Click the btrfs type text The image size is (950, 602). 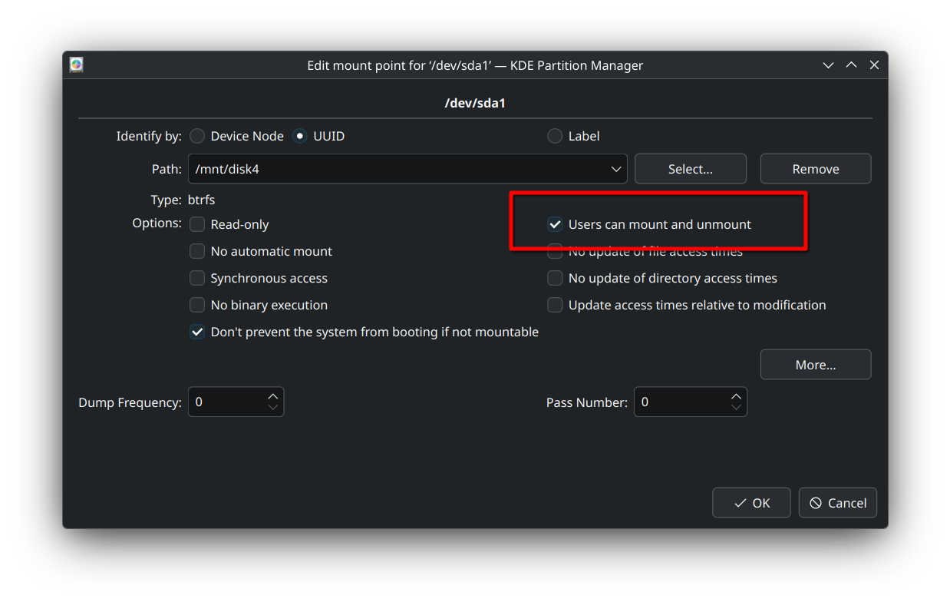pyautogui.click(x=202, y=200)
